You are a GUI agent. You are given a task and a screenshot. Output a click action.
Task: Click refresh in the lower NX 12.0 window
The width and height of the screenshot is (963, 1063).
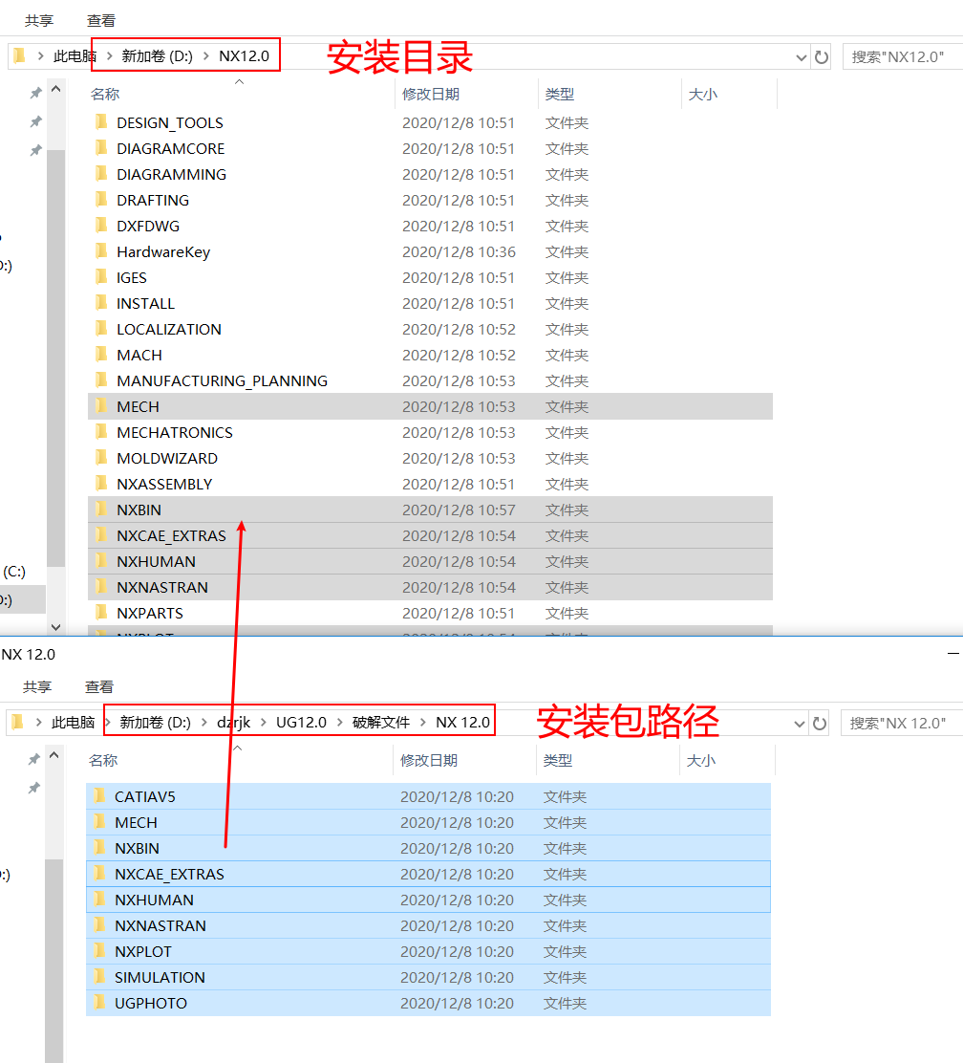[819, 724]
